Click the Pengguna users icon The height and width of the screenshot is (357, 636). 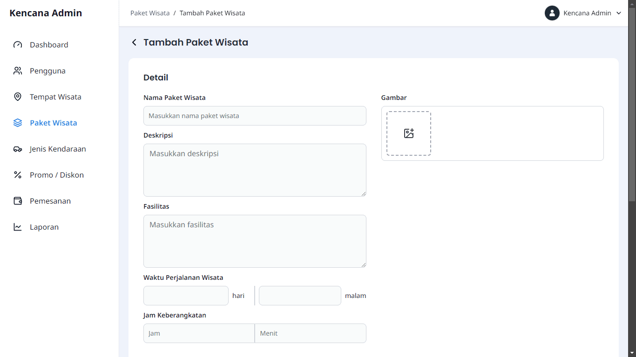click(18, 71)
